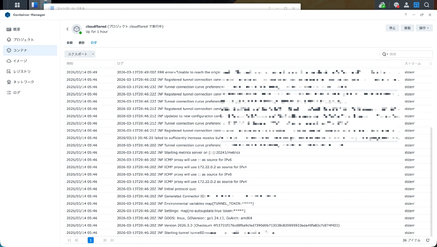Select the 'Starting metrics server' log row
437x247 pixels.
coord(248,152)
